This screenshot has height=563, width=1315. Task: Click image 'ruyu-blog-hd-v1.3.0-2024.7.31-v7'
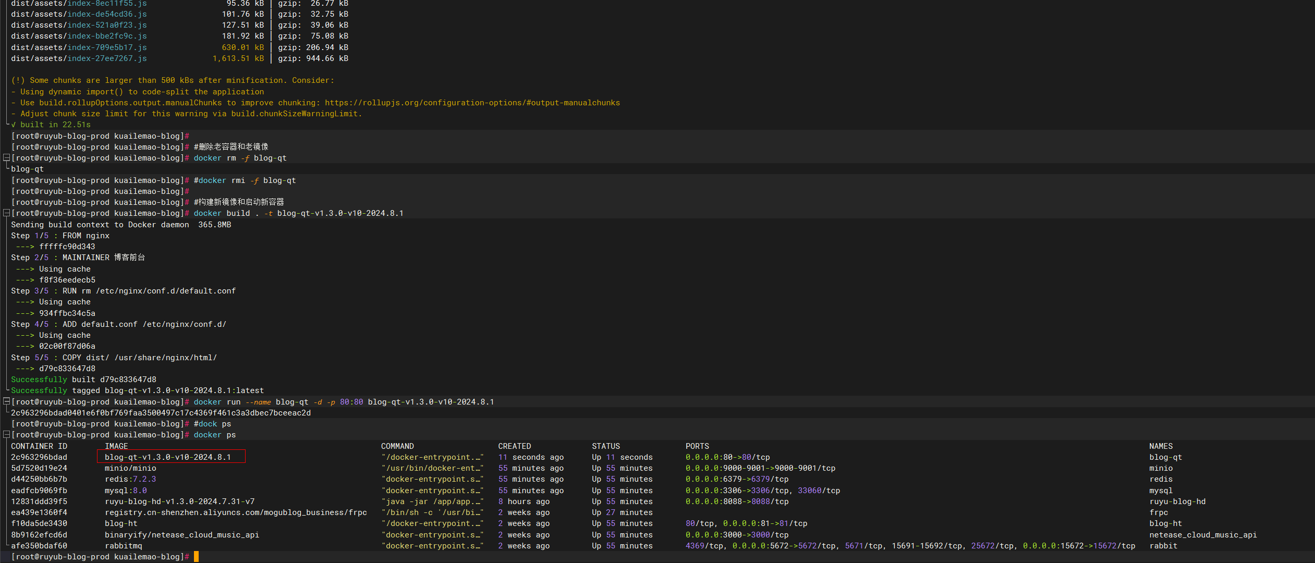coord(180,501)
